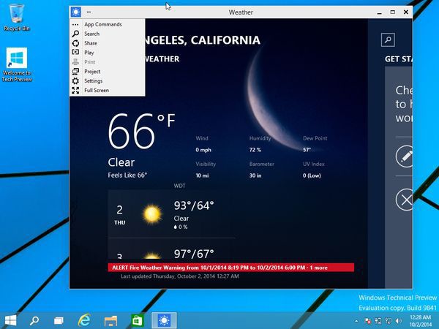Click the circular arrows Share icon
Image resolution: width=439 pixels, height=329 pixels.
75,43
